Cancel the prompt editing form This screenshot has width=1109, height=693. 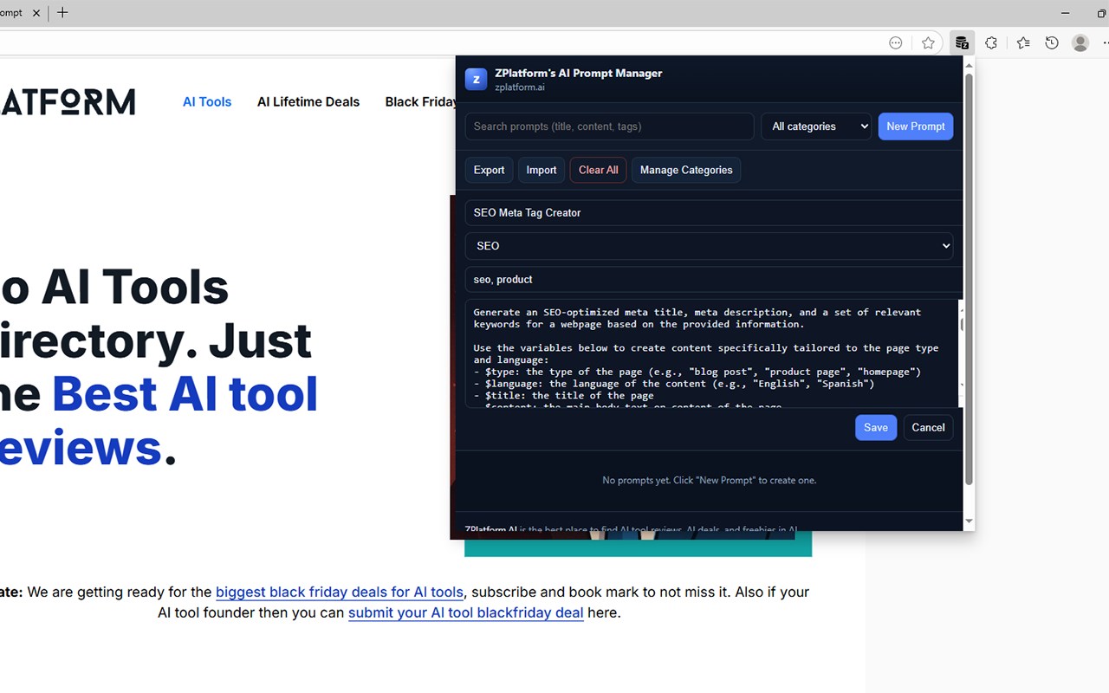coord(928,427)
